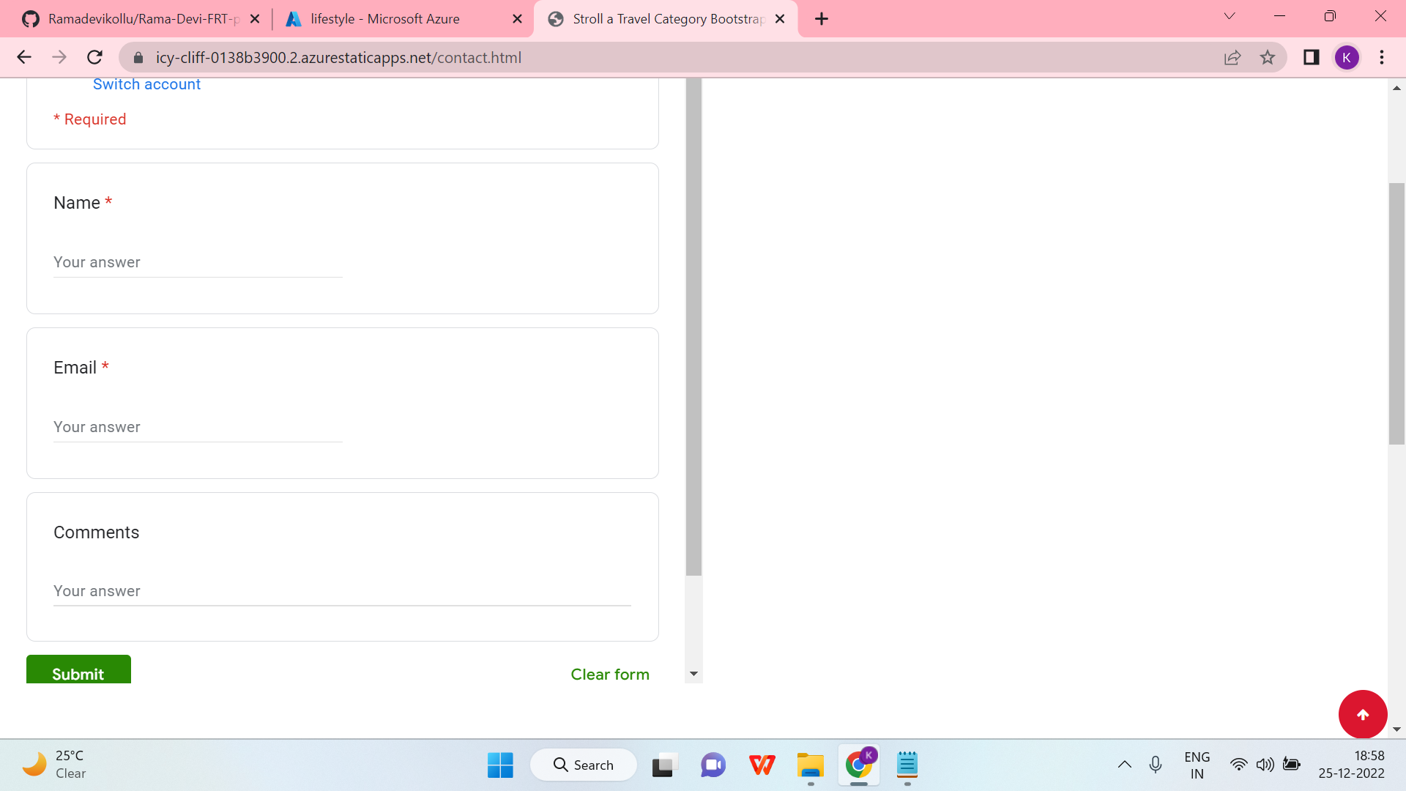
Task: Open File Explorer from taskbar
Action: [810, 765]
